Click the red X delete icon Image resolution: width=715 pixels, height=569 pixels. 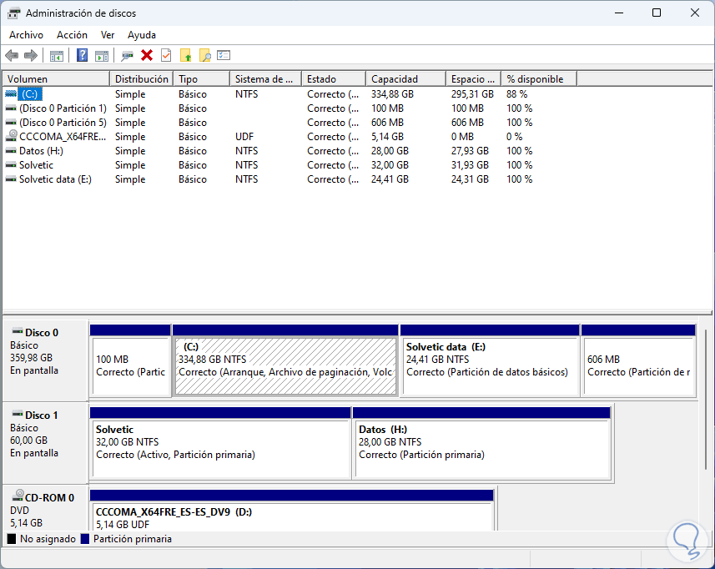[147, 55]
